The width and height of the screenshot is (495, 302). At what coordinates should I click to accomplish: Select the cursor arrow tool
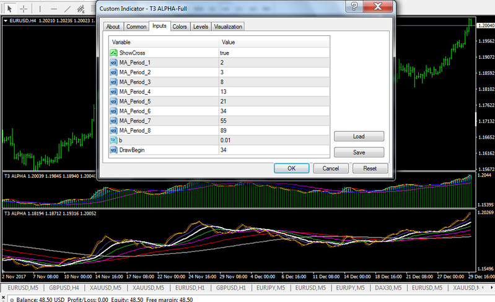click(9, 9)
